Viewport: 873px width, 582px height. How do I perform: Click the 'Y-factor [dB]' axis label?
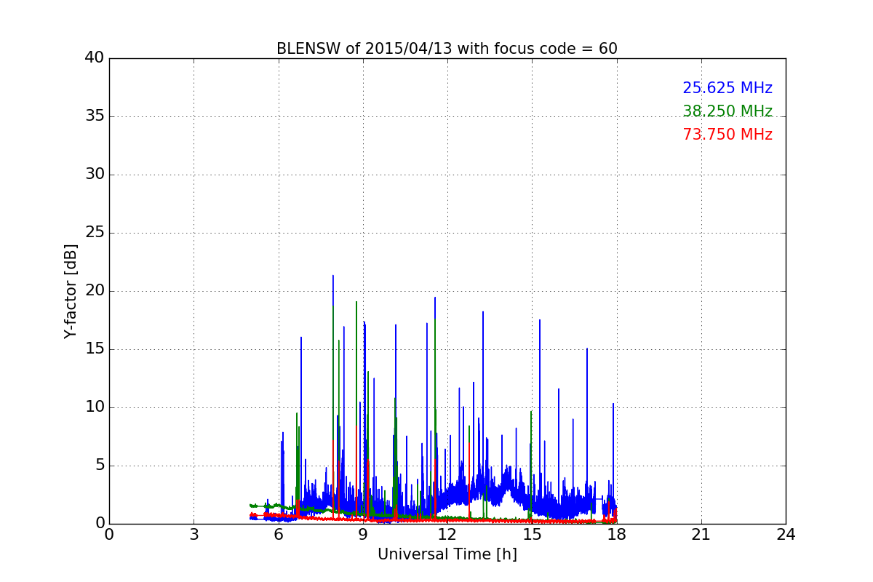pyautogui.click(x=71, y=291)
